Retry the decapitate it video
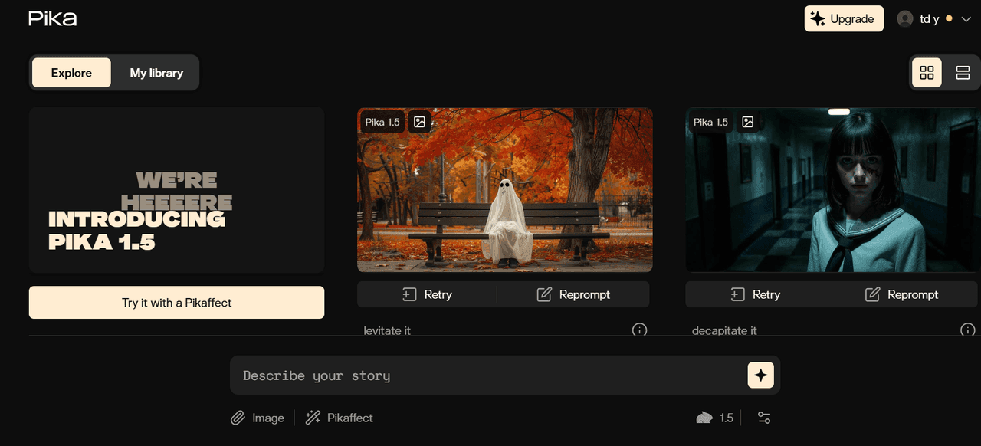 pyautogui.click(x=755, y=294)
